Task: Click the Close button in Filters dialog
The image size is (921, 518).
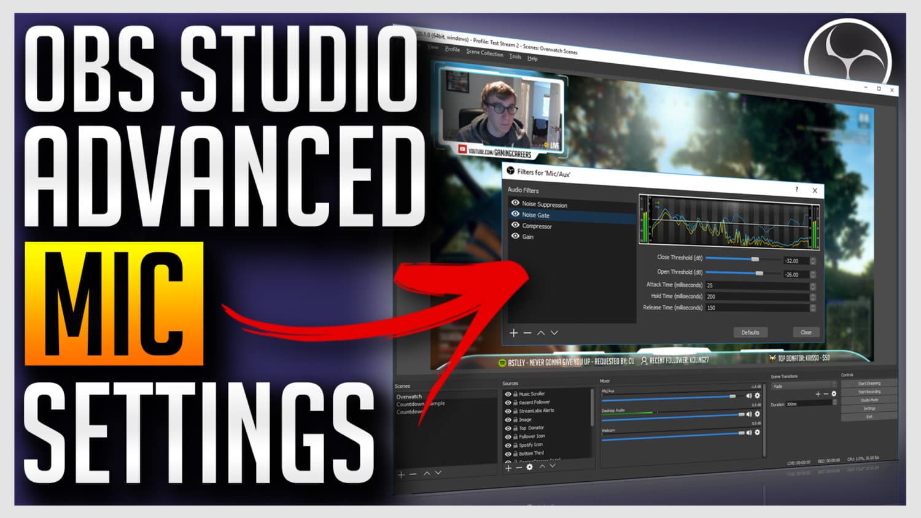Action: [806, 332]
